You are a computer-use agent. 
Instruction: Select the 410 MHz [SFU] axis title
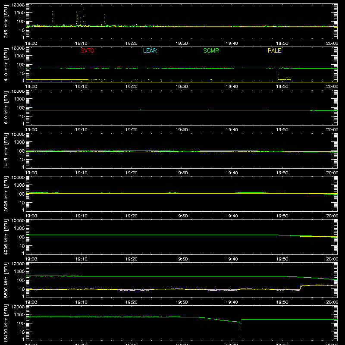6,64
